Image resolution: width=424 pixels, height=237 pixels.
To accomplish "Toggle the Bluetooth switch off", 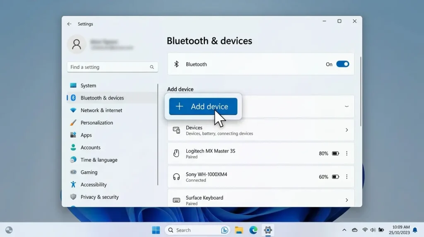I will (x=342, y=64).
